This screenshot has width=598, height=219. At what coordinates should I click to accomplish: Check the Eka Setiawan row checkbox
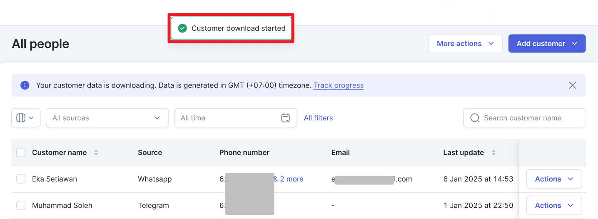[21, 179]
